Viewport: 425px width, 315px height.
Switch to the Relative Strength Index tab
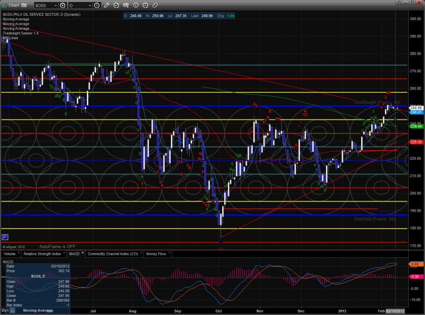coord(42,254)
